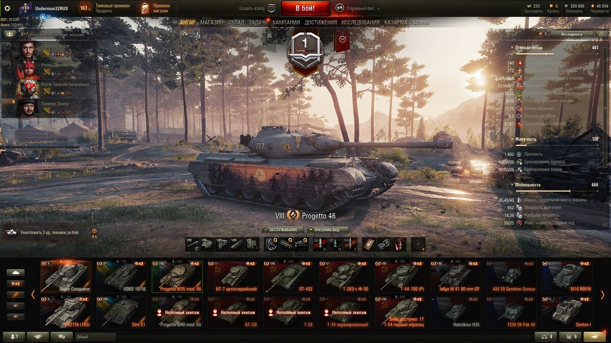Select the ББ shell ammo slot

[x=320, y=244]
